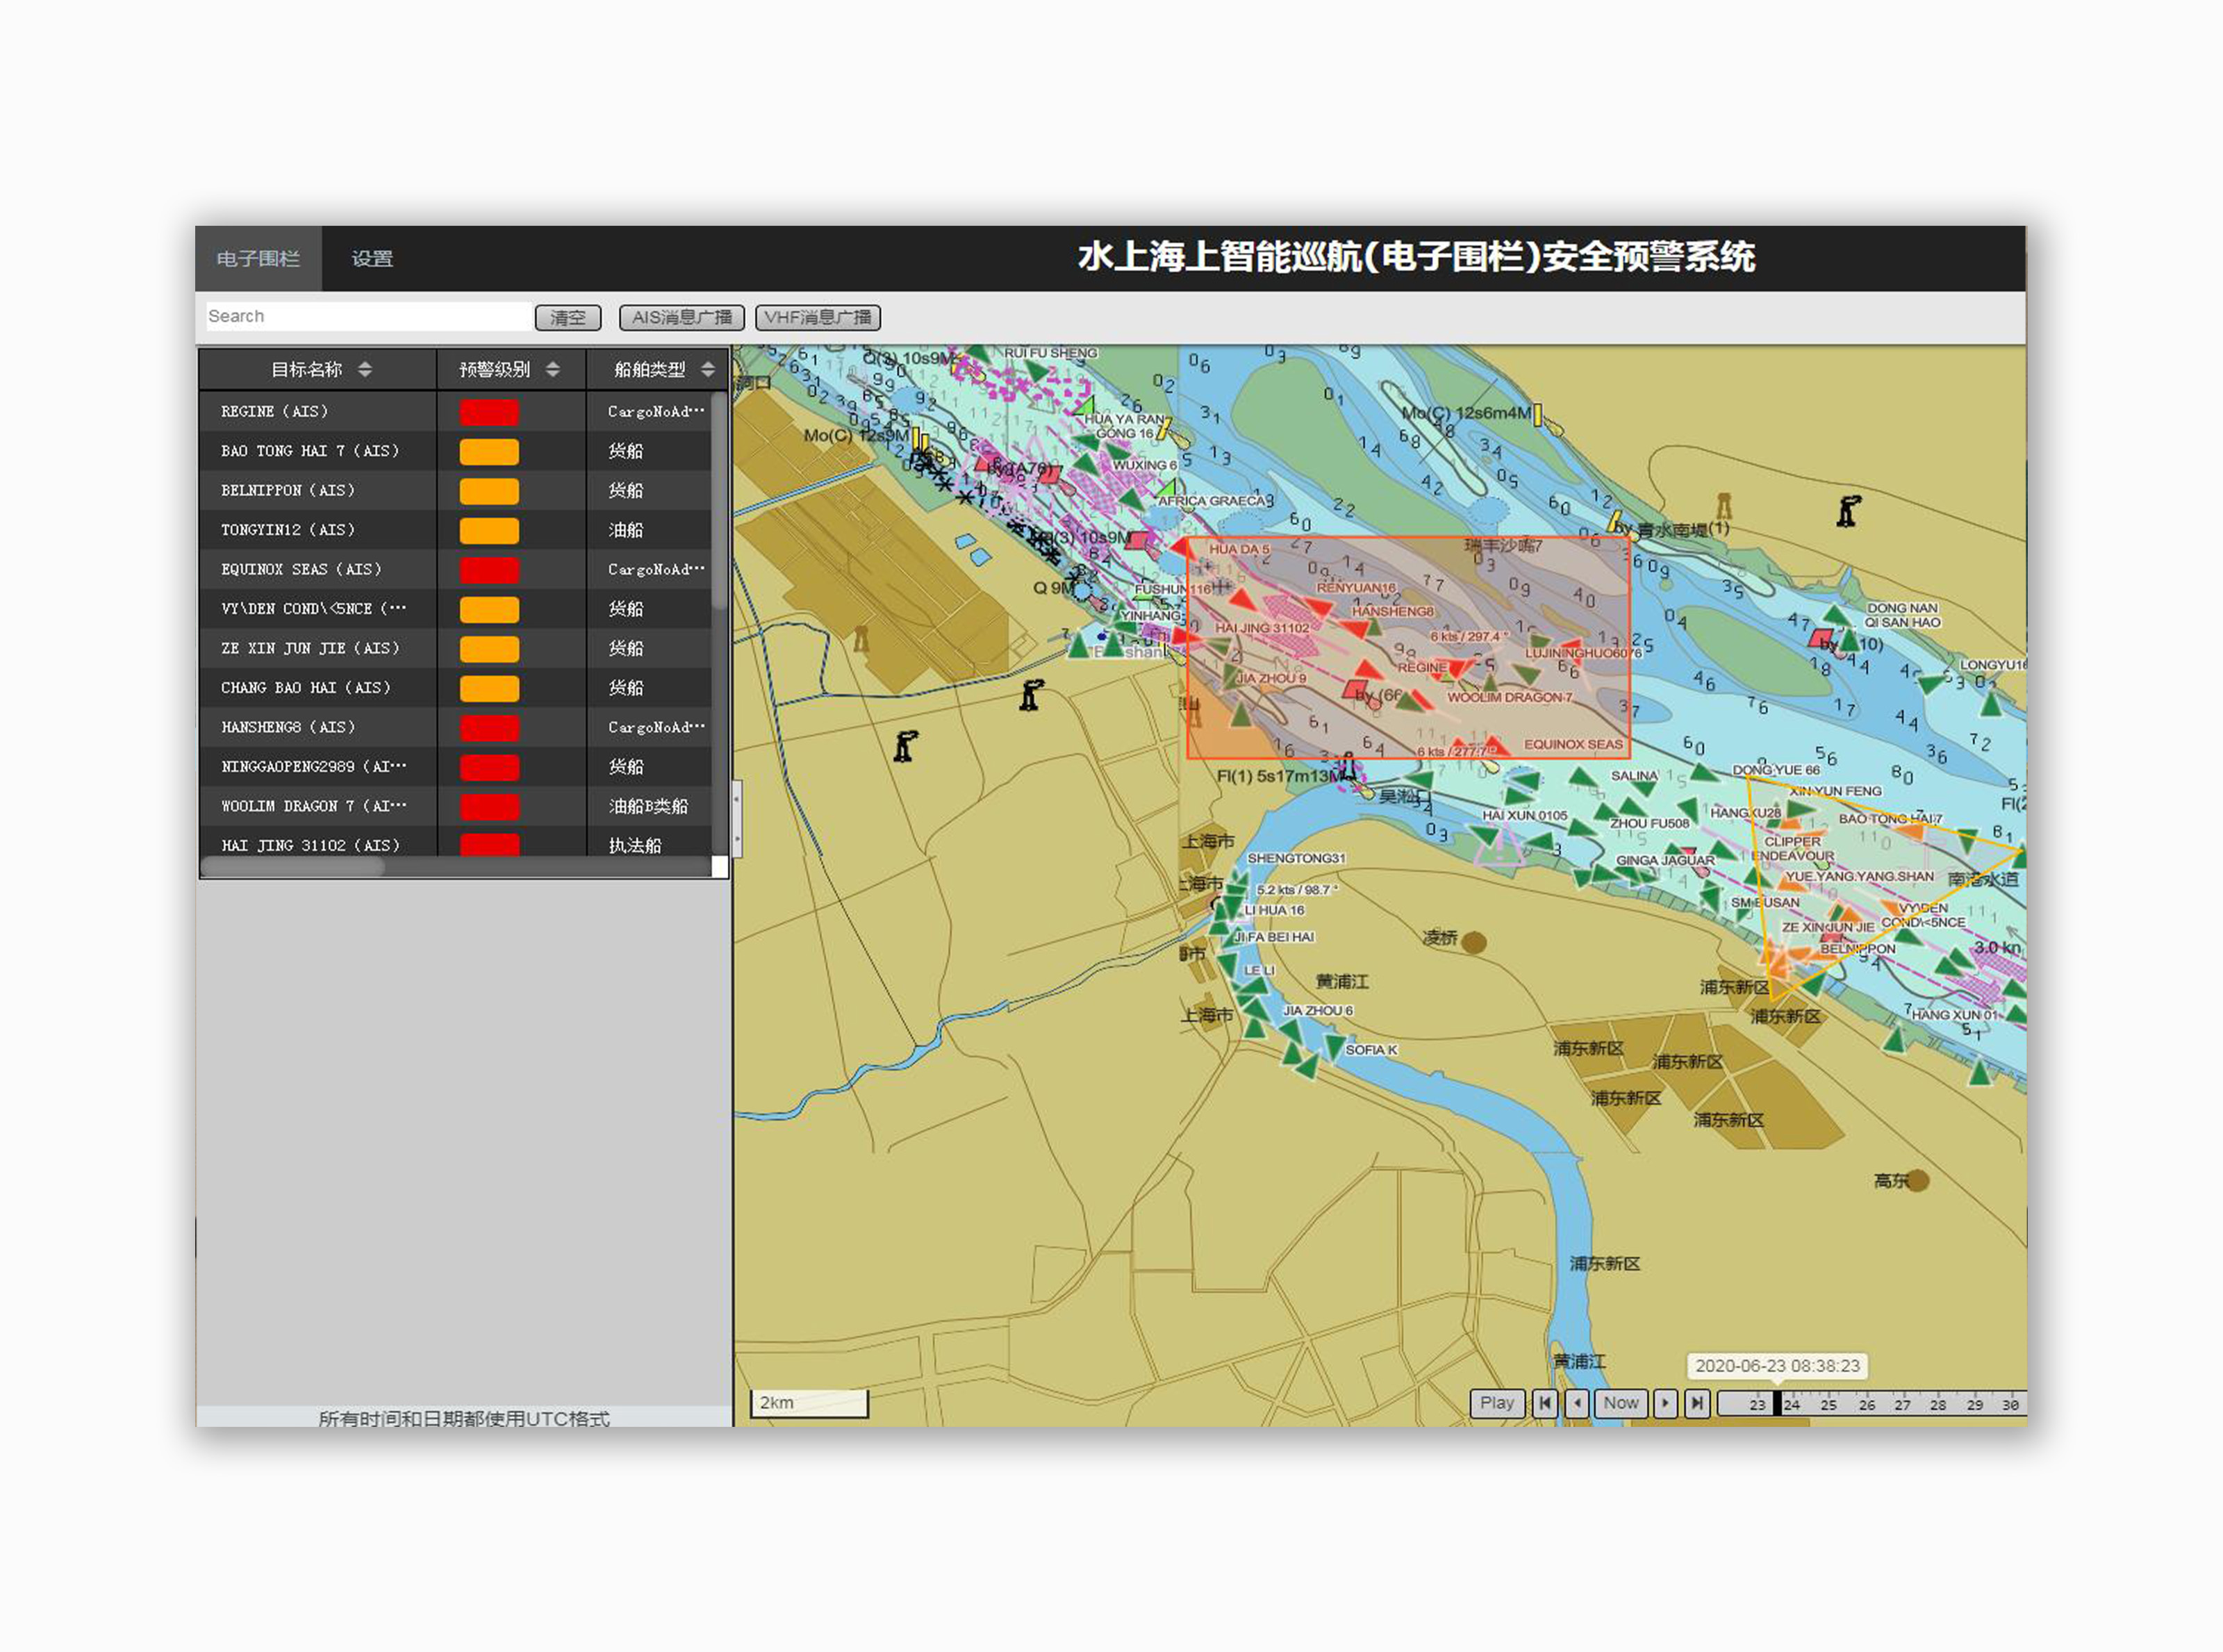2223x1652 pixels.
Task: Select the TONGYIN12 (AIS) row
Action: click(455, 529)
